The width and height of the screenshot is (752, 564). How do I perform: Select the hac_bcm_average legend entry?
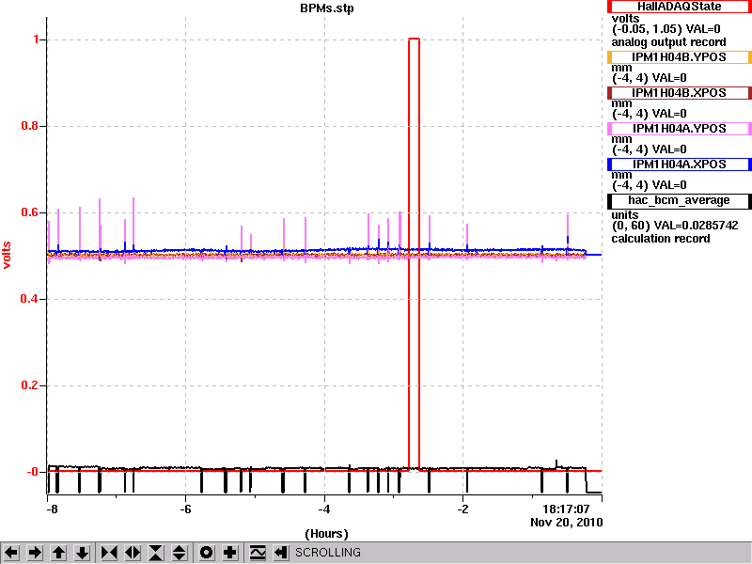pyautogui.click(x=679, y=200)
